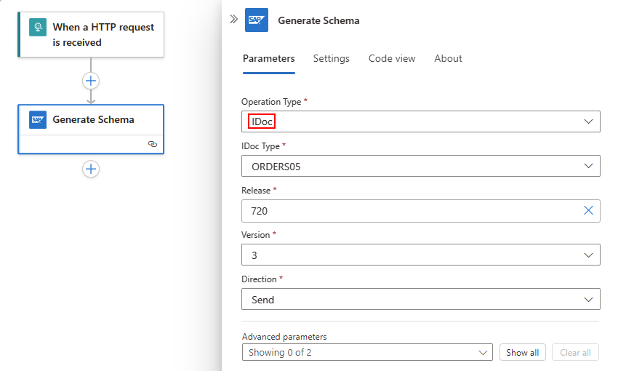This screenshot has height=371, width=618.
Task: Click the Clear all button
Action: (575, 352)
